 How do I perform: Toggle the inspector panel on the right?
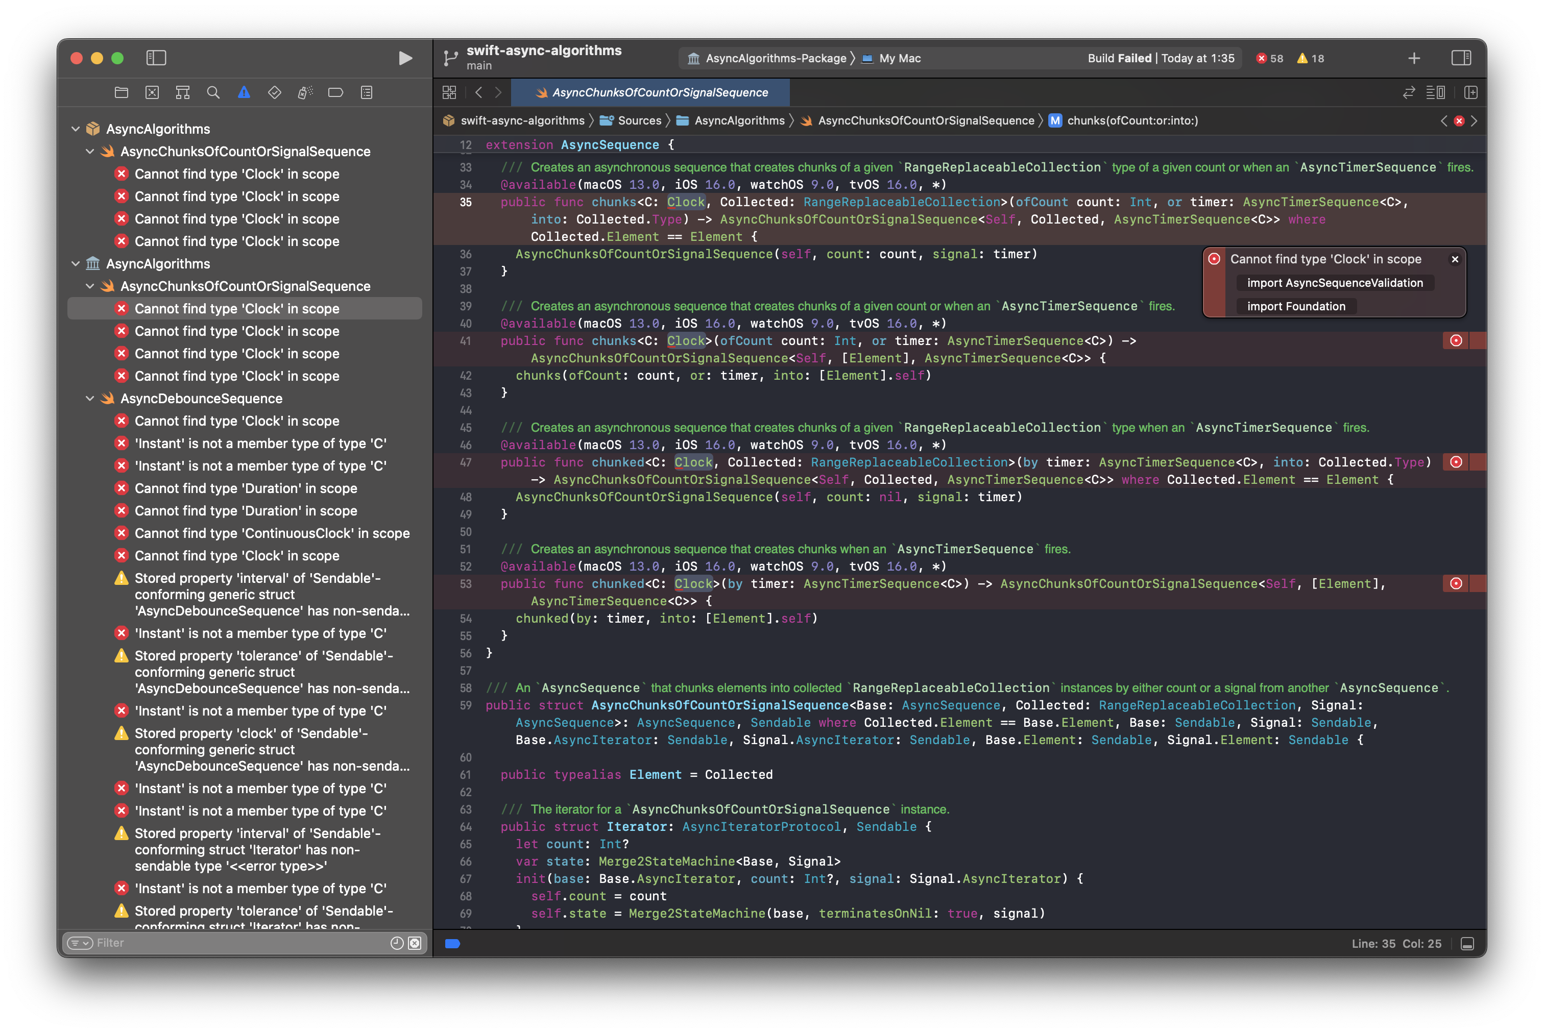(x=1461, y=58)
